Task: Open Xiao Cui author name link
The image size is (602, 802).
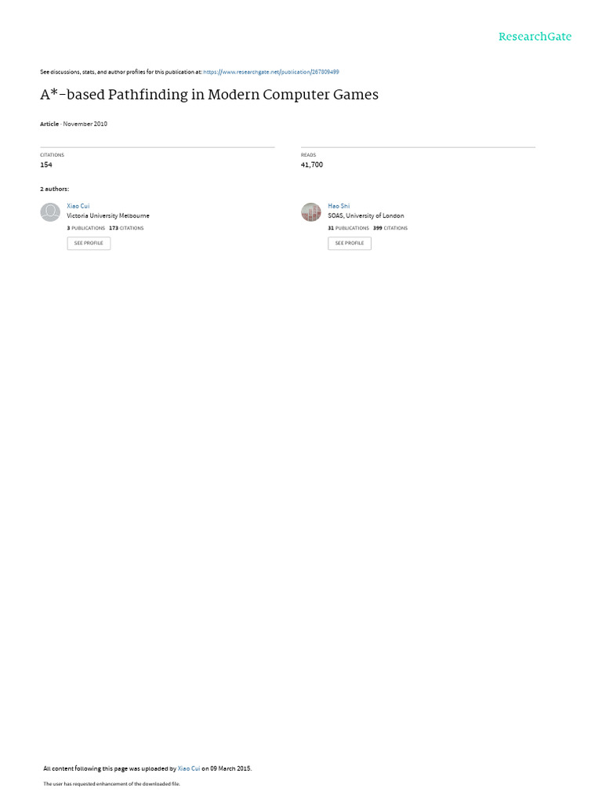Action: tap(78, 206)
